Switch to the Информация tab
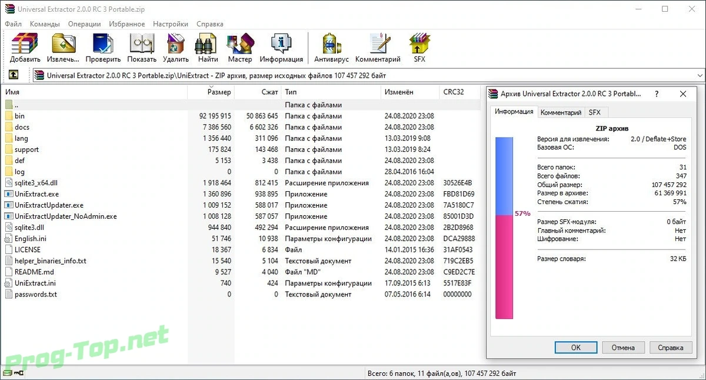Image resolution: width=706 pixels, height=380 pixels. (x=514, y=112)
